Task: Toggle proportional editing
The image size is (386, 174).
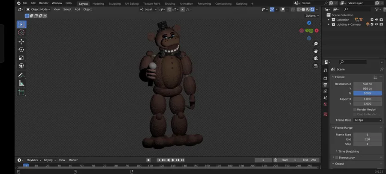Action: 182,9
